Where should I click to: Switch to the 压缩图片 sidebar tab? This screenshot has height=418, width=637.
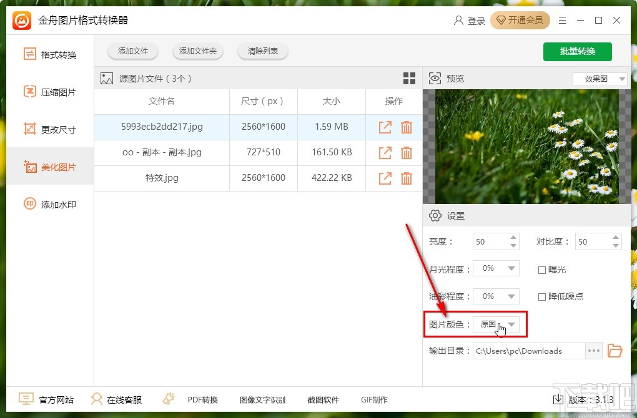[x=50, y=92]
